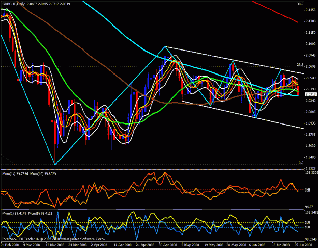Screen dimensions: 318x248
Task: Click the 2.0390 price axis value
Action: (x=310, y=89)
